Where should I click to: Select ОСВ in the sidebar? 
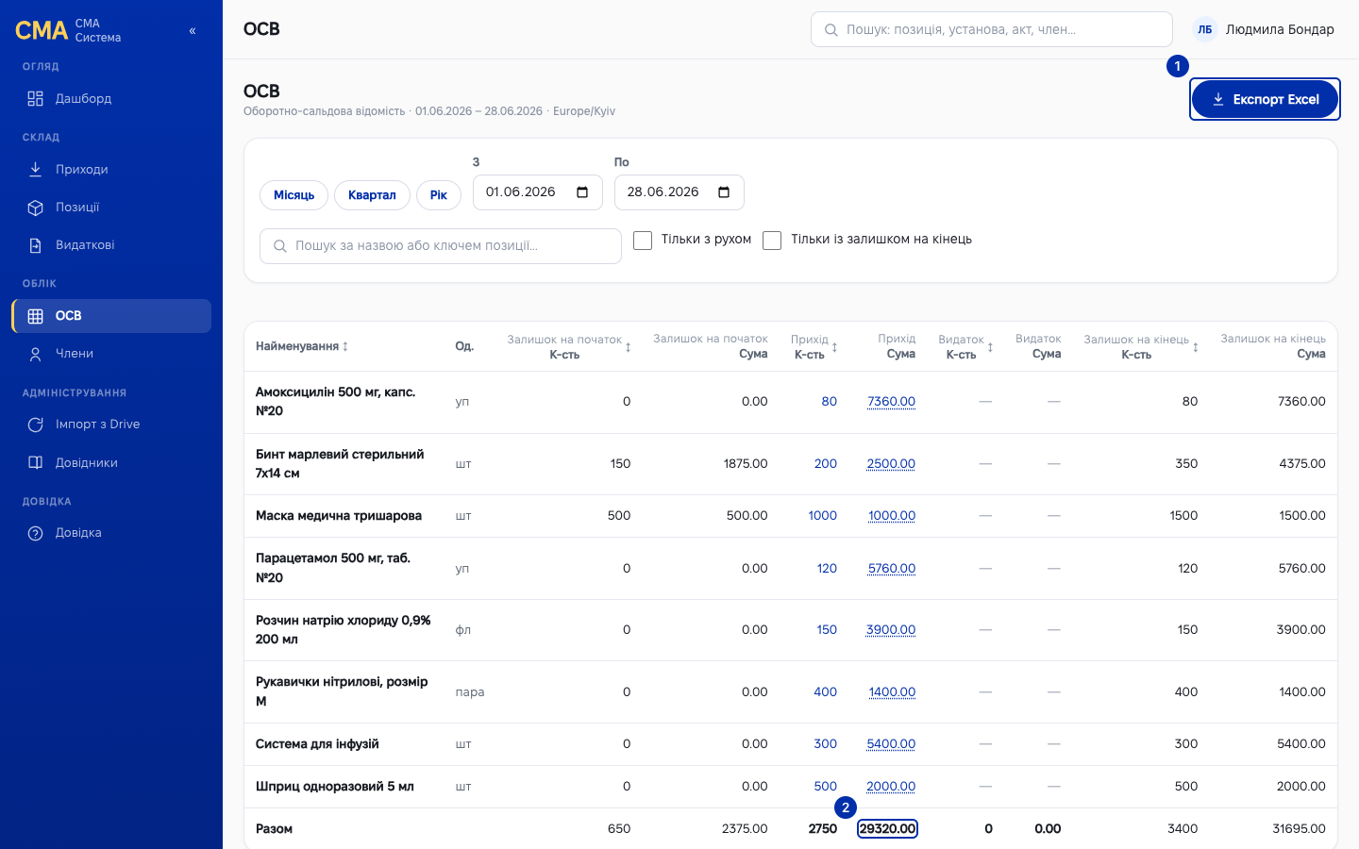click(x=111, y=316)
